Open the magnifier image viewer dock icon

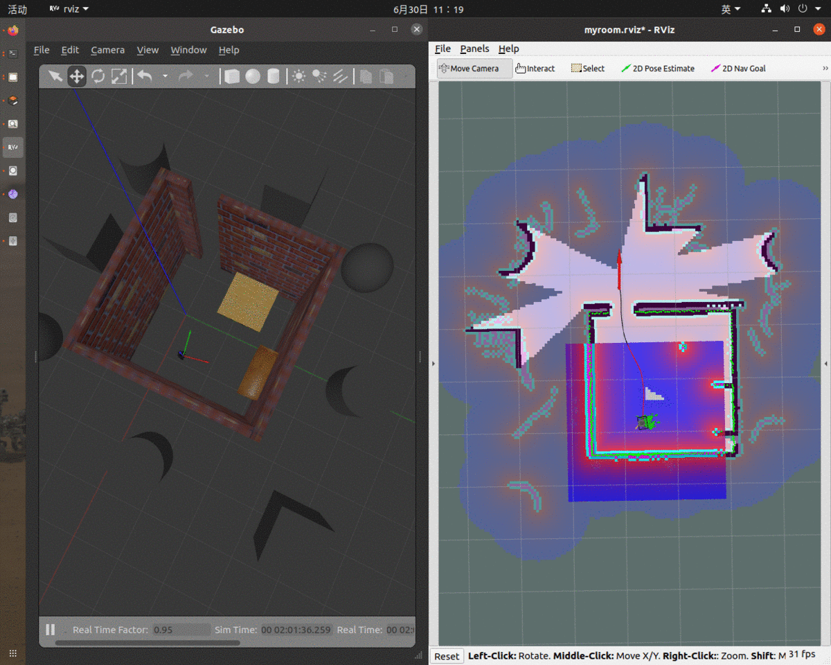click(x=13, y=124)
